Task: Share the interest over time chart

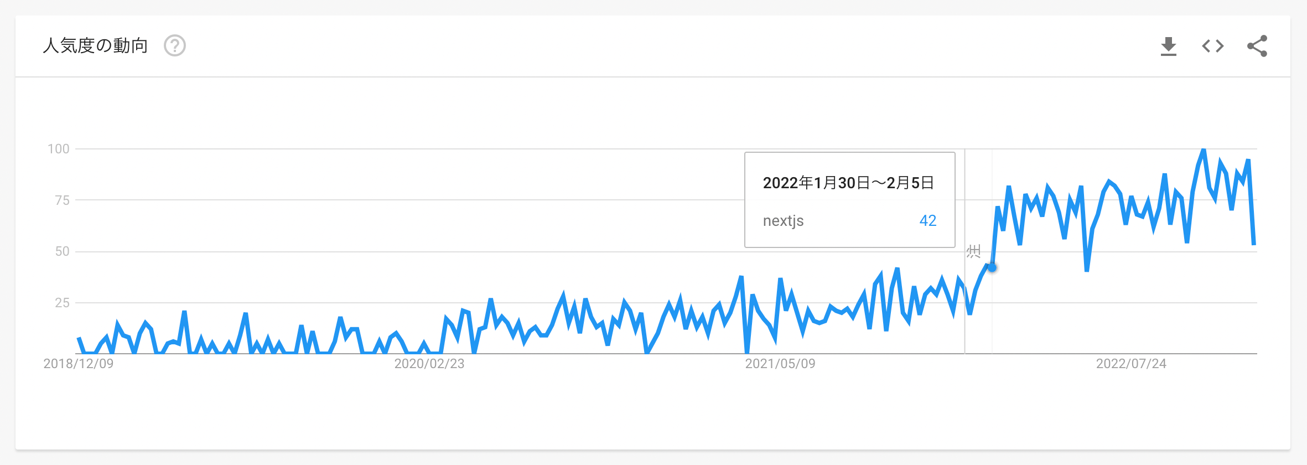Action: (x=1257, y=46)
